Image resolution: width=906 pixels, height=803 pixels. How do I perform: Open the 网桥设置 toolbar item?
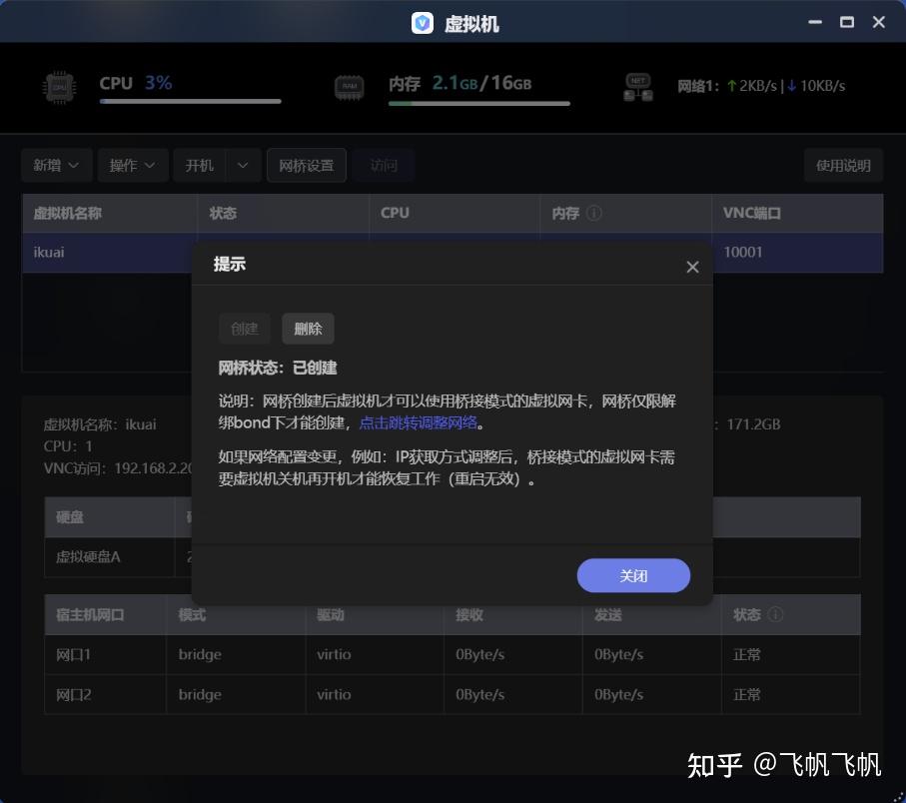coord(306,165)
